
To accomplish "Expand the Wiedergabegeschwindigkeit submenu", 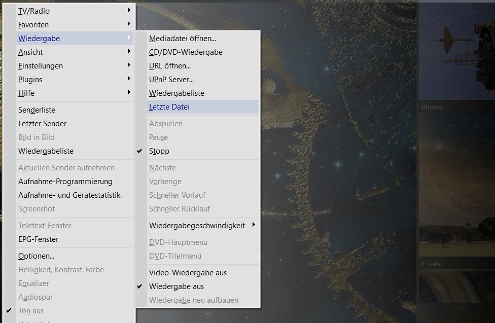I will (198, 225).
